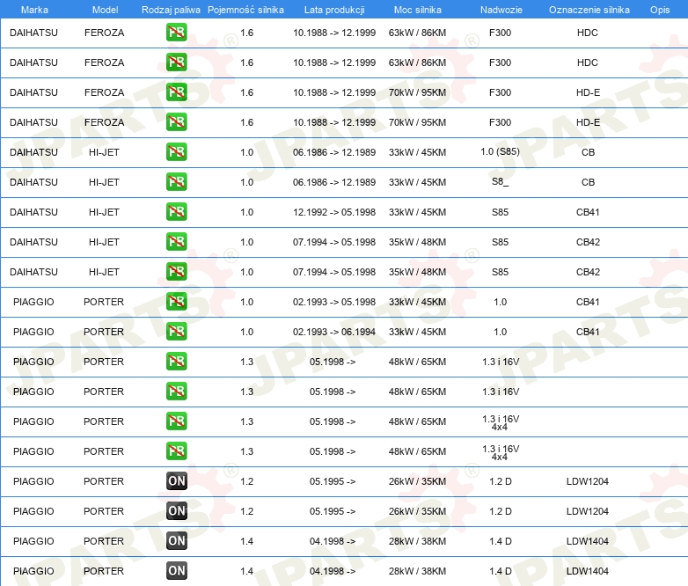Image resolution: width=688 pixels, height=586 pixels.
Task: Click the Lata produkcji column header
Action: point(333,9)
